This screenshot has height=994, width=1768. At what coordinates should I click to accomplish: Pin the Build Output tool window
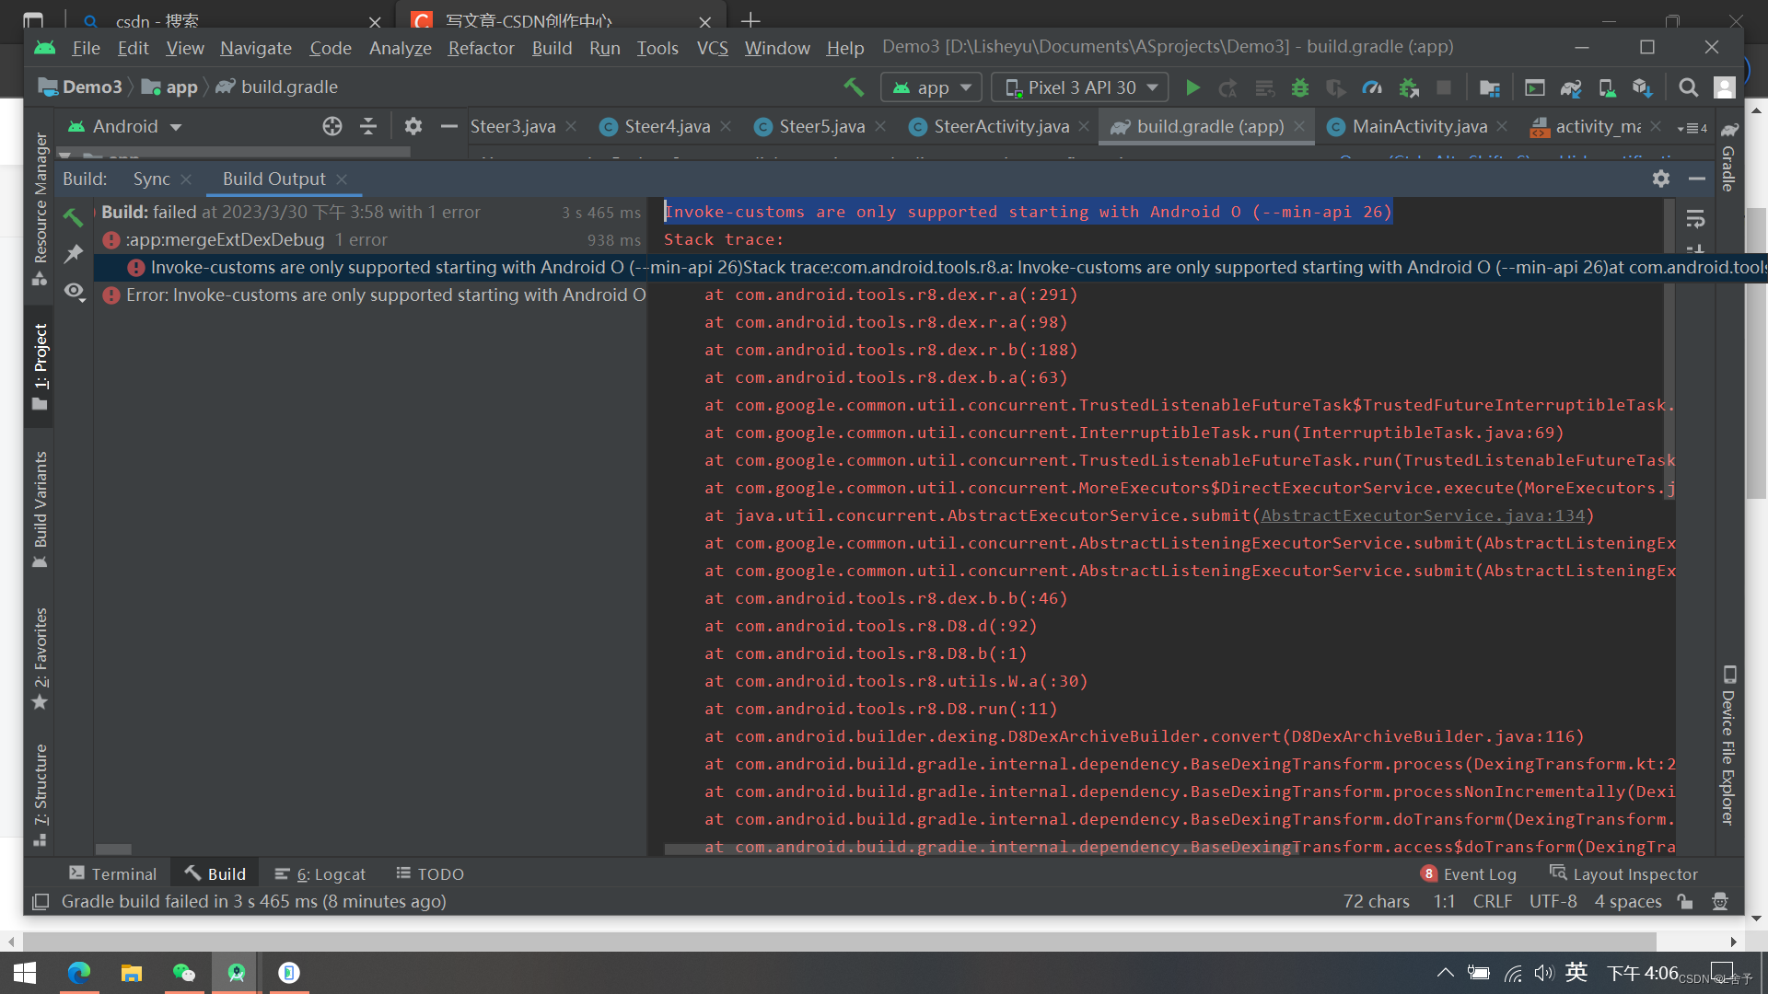(74, 254)
